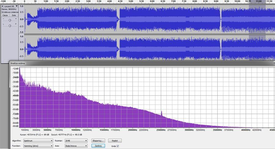Screen dimensions: 275x149
Task: Click the upper channel waveform at the 4:30 gap
Action: click(118, 19)
